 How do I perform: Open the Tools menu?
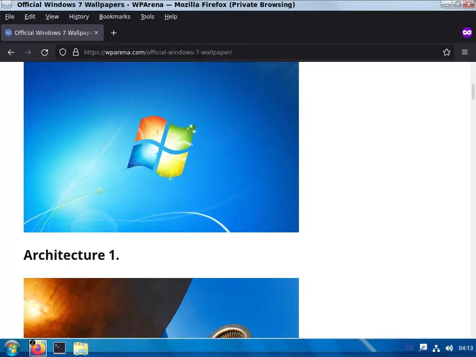tap(147, 17)
